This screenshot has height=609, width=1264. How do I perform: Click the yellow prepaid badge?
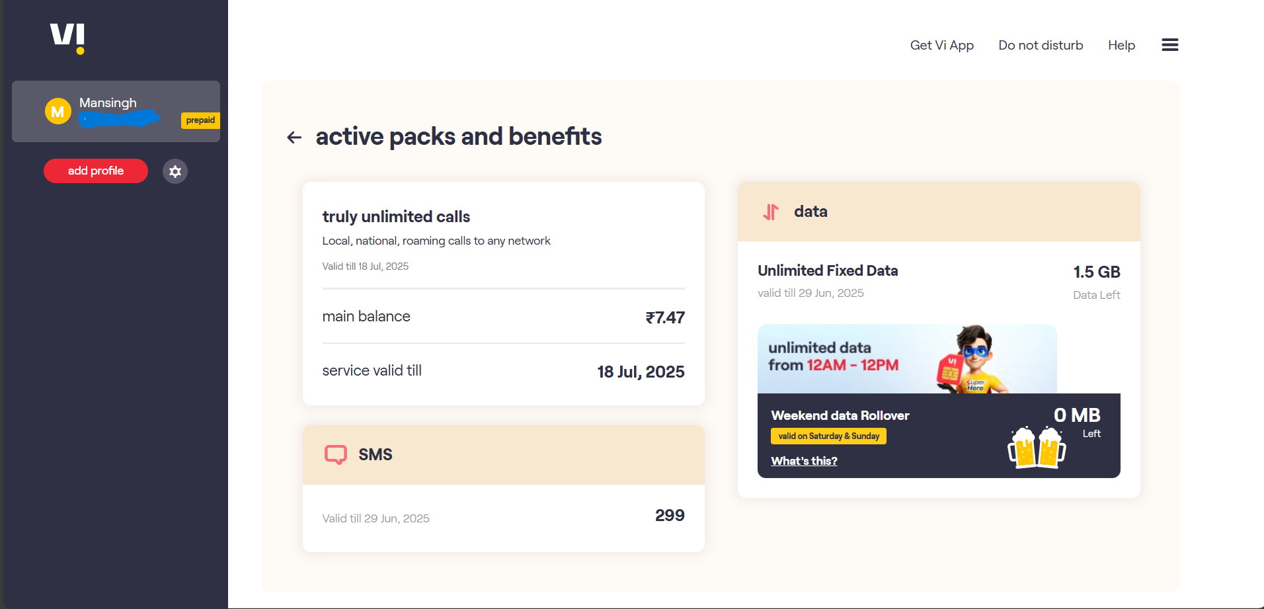click(x=200, y=120)
